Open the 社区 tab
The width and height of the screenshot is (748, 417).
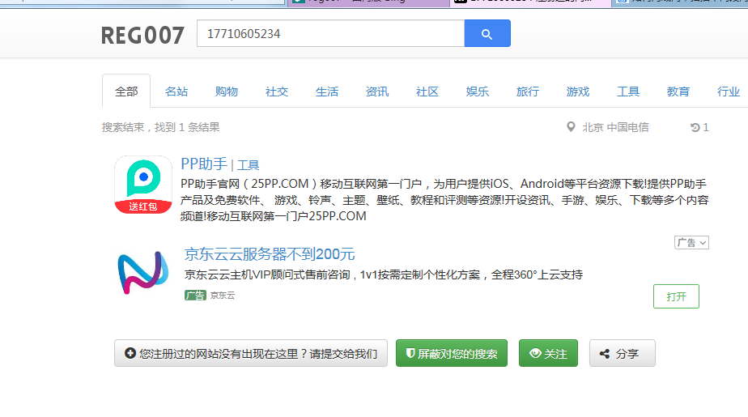point(427,91)
